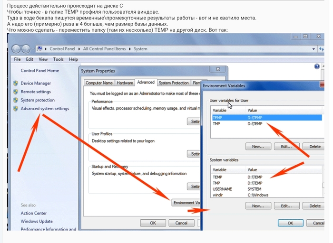The image size is (333, 243).
Task: Open the Remote settings link
Action: pyautogui.click(x=36, y=92)
